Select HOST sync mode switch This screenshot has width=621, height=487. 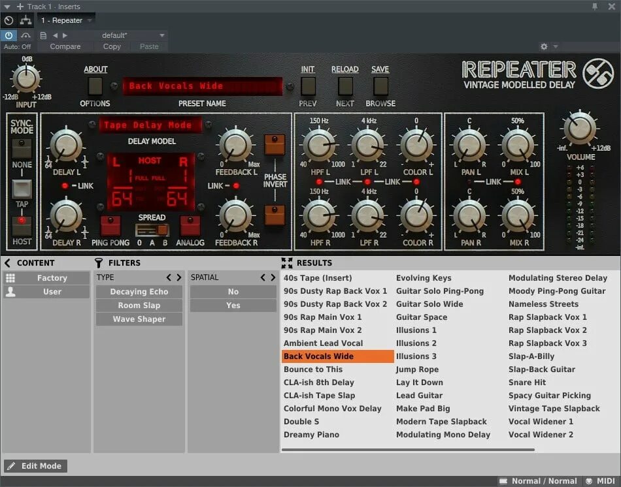[22, 226]
